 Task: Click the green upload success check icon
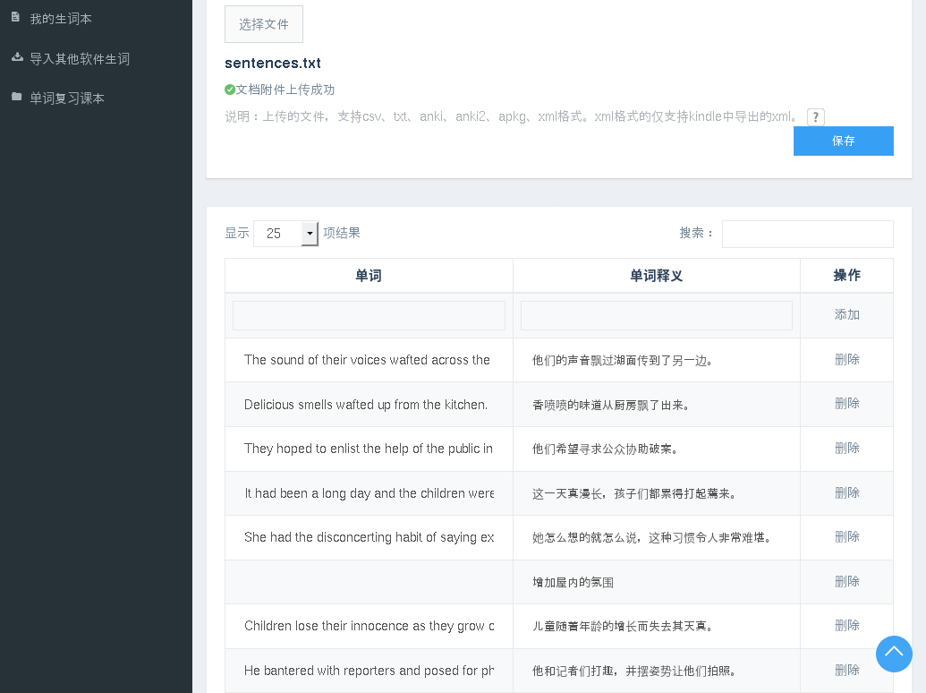click(x=230, y=90)
